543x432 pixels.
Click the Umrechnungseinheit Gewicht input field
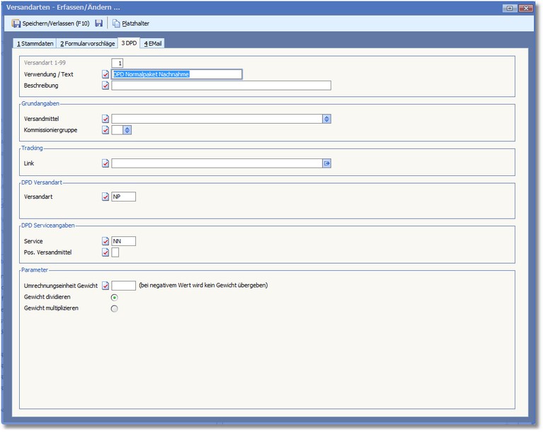pos(124,286)
